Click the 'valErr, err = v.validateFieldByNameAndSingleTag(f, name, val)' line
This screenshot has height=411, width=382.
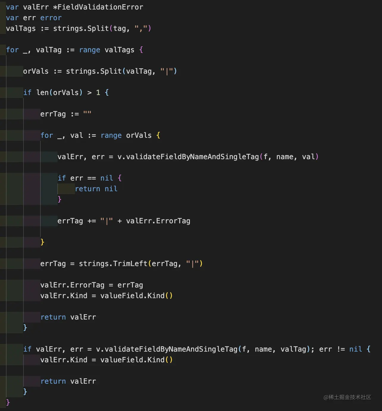pyautogui.click(x=188, y=157)
